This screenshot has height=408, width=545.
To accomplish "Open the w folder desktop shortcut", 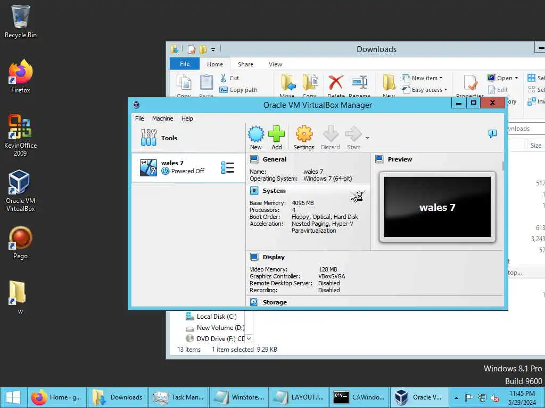I will pyautogui.click(x=18, y=297).
